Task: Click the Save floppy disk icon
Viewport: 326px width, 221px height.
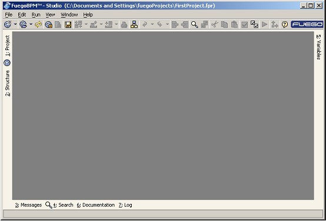Action: (x=68, y=25)
